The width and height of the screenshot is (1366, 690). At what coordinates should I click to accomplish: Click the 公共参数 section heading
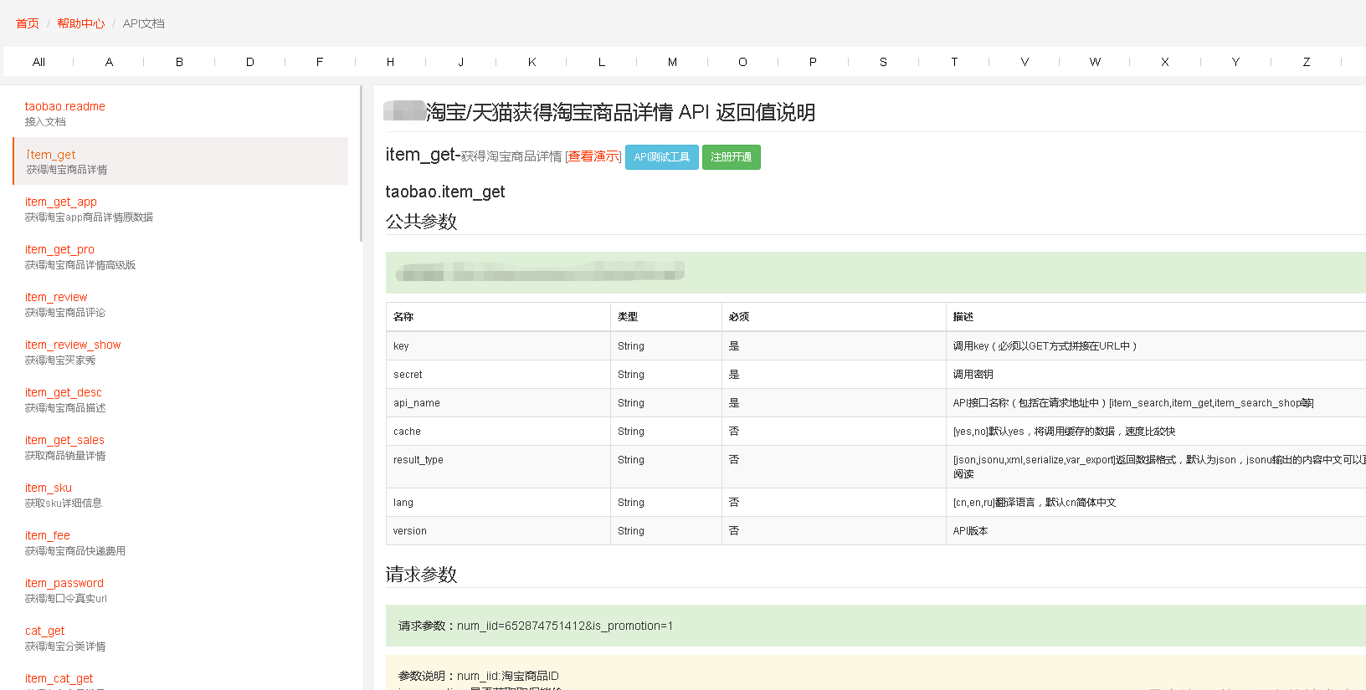[x=421, y=222]
